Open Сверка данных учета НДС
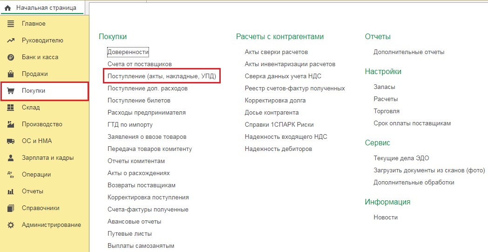The width and height of the screenshot is (488, 252). (283, 76)
